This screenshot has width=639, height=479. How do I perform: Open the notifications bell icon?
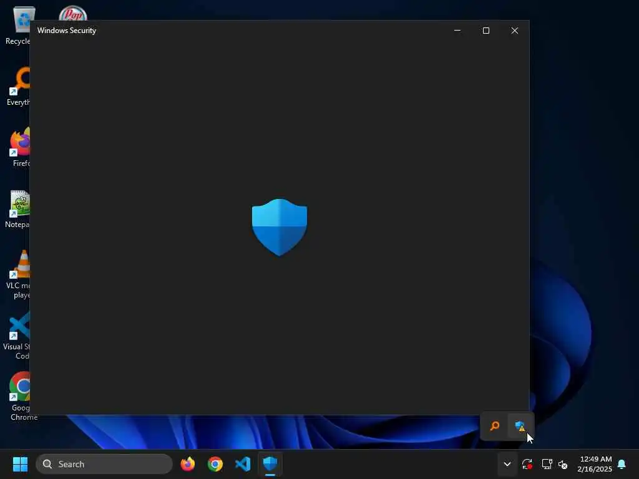click(622, 464)
